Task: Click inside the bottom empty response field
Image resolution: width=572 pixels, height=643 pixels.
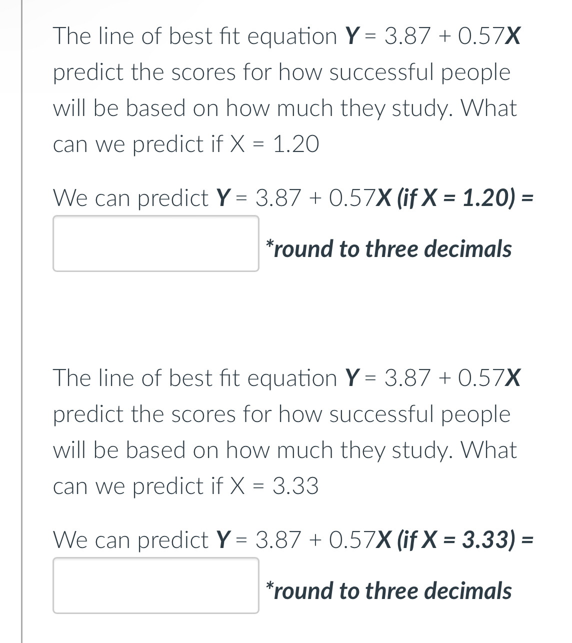Action: [155, 586]
